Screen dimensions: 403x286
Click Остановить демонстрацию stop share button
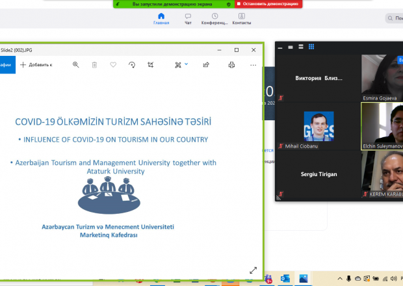pos(268,4)
